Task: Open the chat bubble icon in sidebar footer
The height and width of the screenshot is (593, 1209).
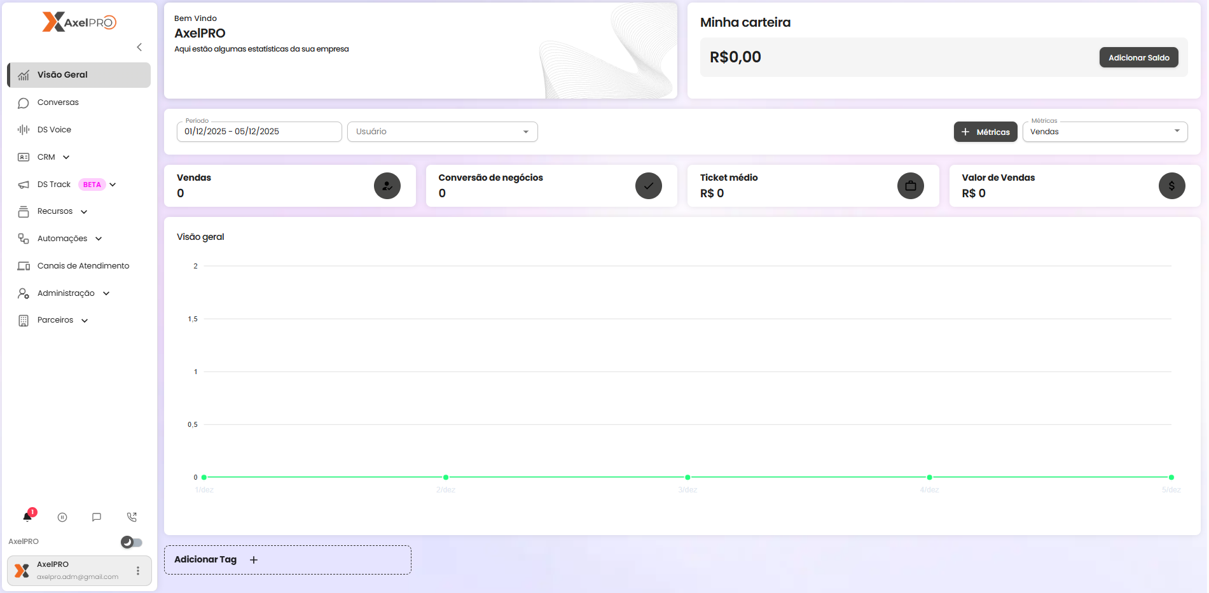Action: click(97, 517)
